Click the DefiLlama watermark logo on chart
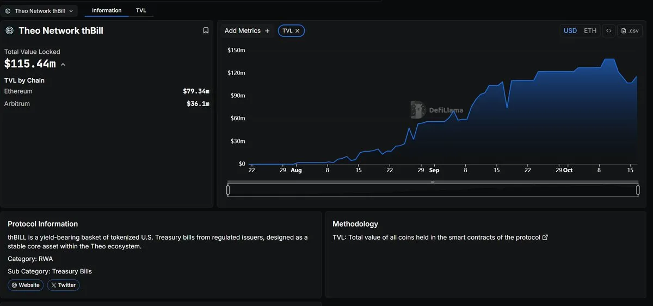 pos(418,110)
